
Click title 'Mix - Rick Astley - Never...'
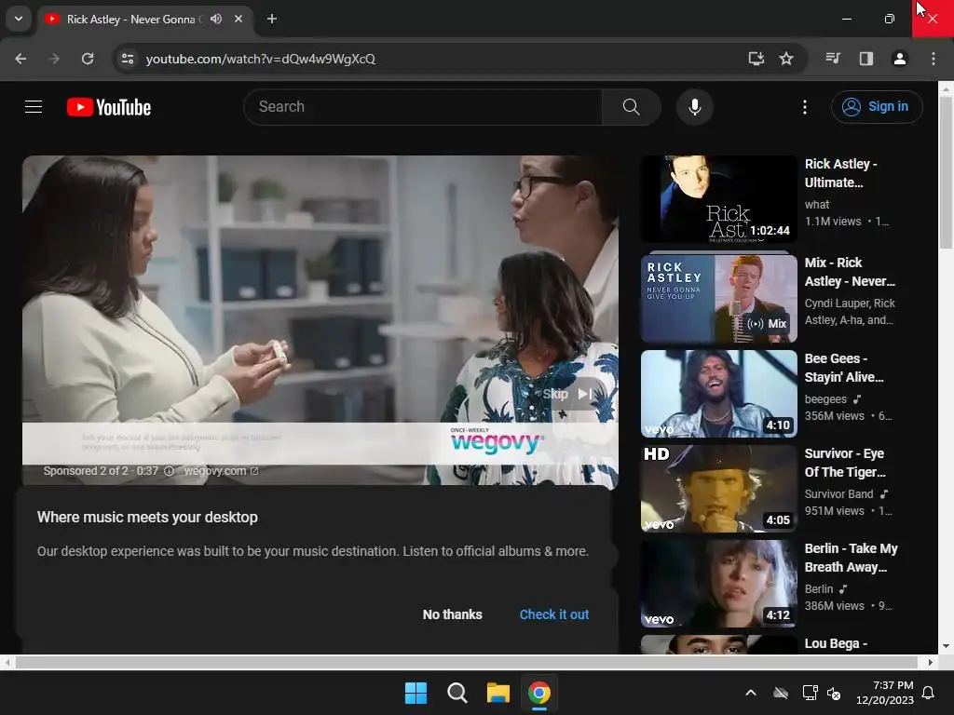850,272
